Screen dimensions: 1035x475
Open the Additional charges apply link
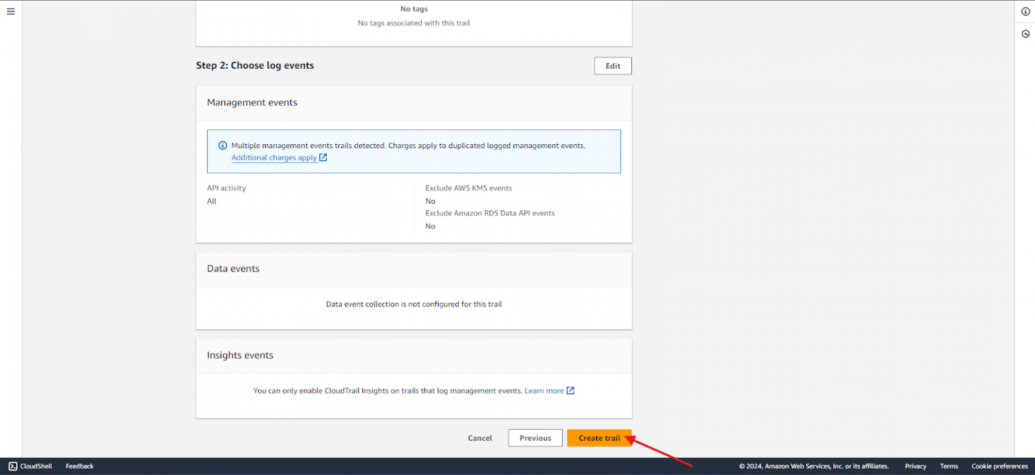tap(274, 157)
